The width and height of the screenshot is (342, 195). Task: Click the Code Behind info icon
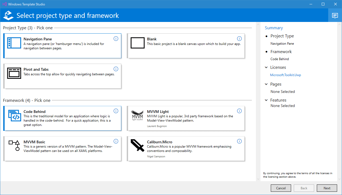(116, 111)
